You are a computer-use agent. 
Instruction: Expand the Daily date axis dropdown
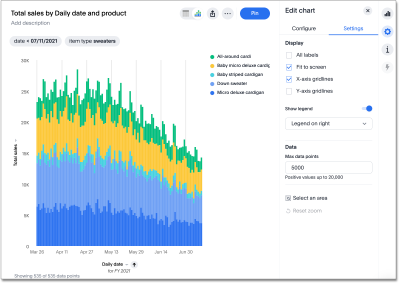[126, 264]
